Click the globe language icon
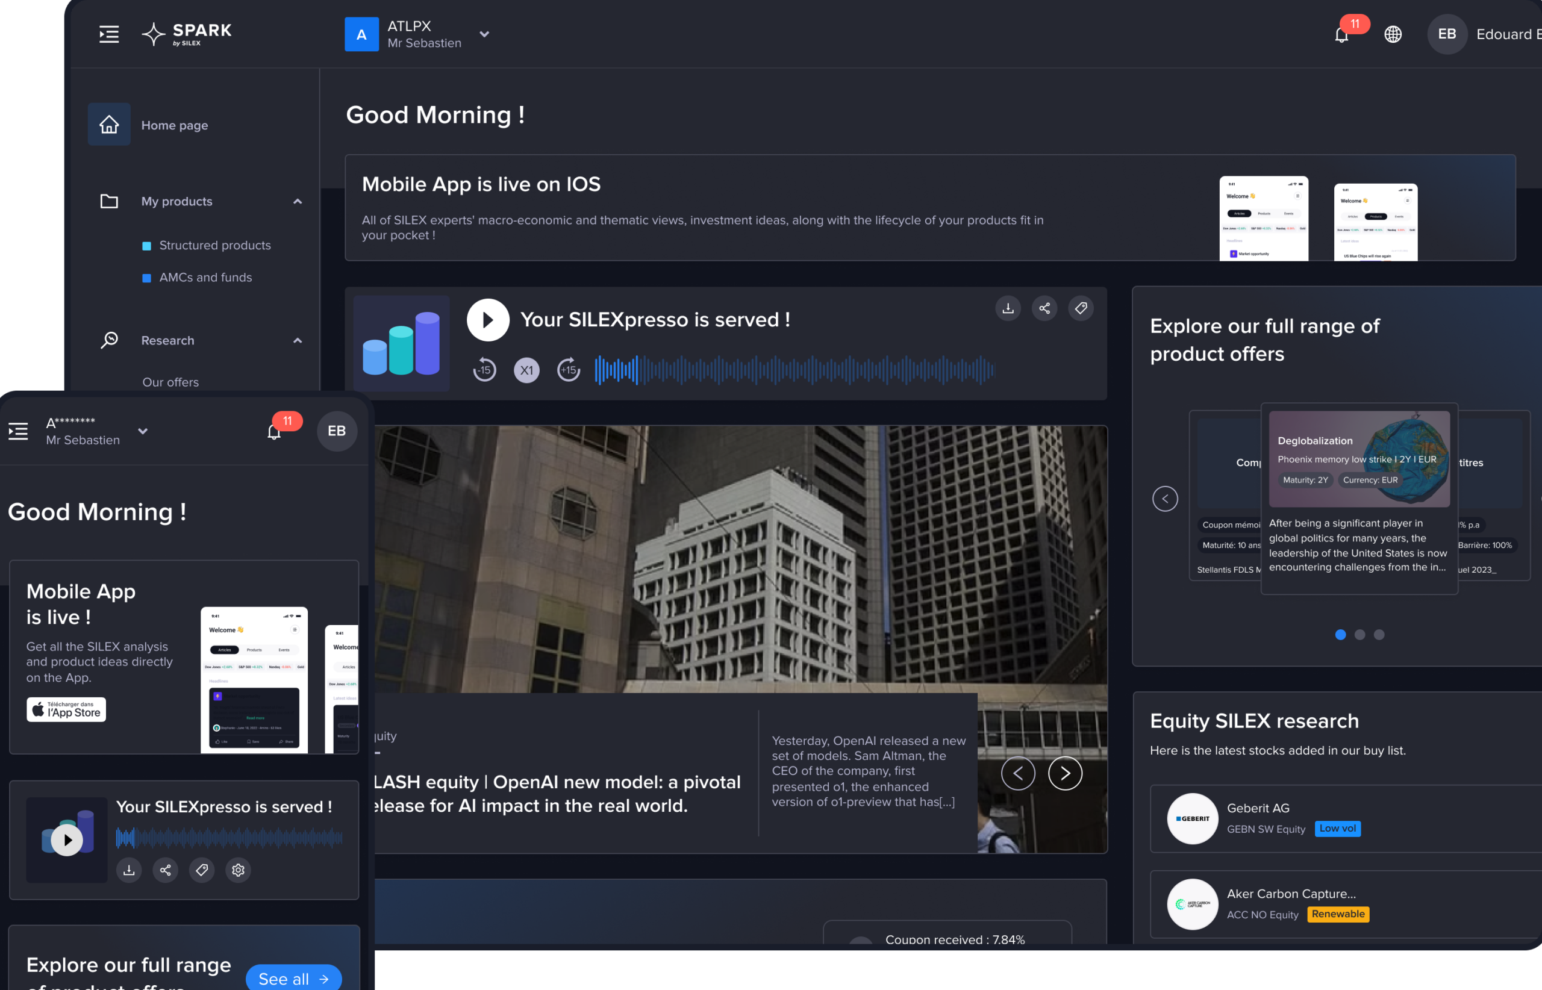Viewport: 1542px width, 990px height. point(1393,34)
